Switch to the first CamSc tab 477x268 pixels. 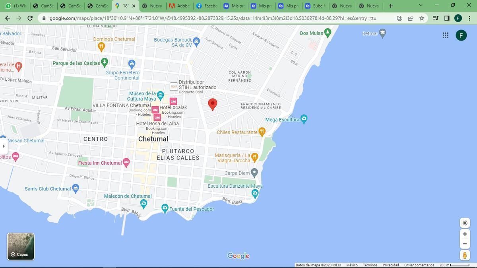43,6
